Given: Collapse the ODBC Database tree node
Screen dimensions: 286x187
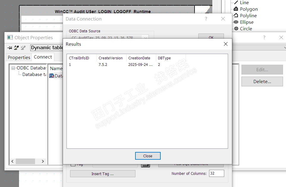Looking at the screenshot, I should (x=13, y=68).
